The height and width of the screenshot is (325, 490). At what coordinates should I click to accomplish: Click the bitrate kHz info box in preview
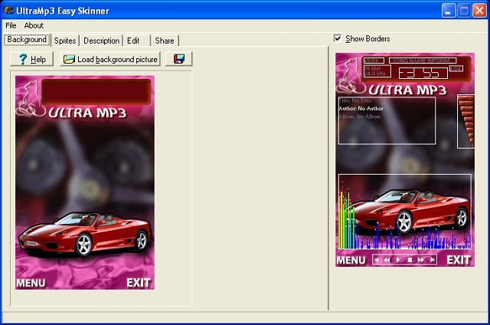click(377, 71)
